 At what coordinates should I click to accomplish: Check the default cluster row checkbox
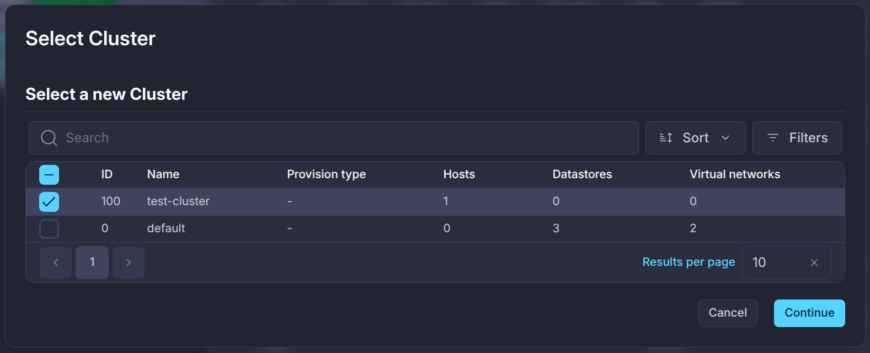click(x=49, y=229)
